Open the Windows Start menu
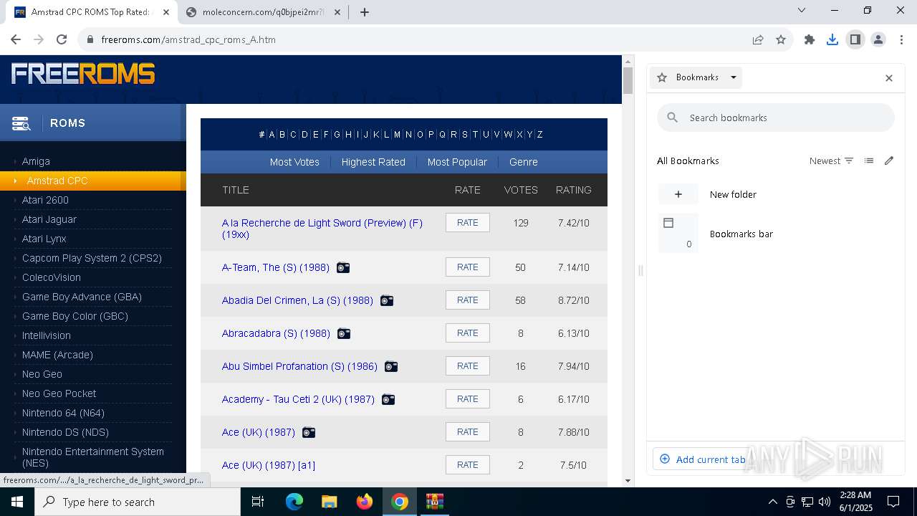917x516 pixels. 17,502
